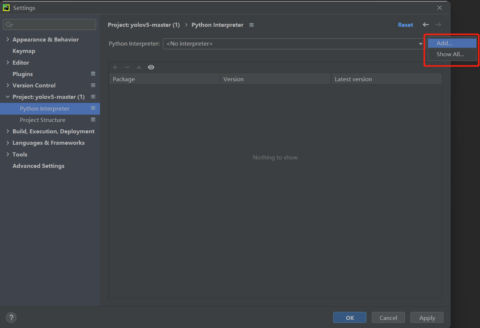Click the OK button
This screenshot has height=328, width=480.
pyautogui.click(x=350, y=318)
